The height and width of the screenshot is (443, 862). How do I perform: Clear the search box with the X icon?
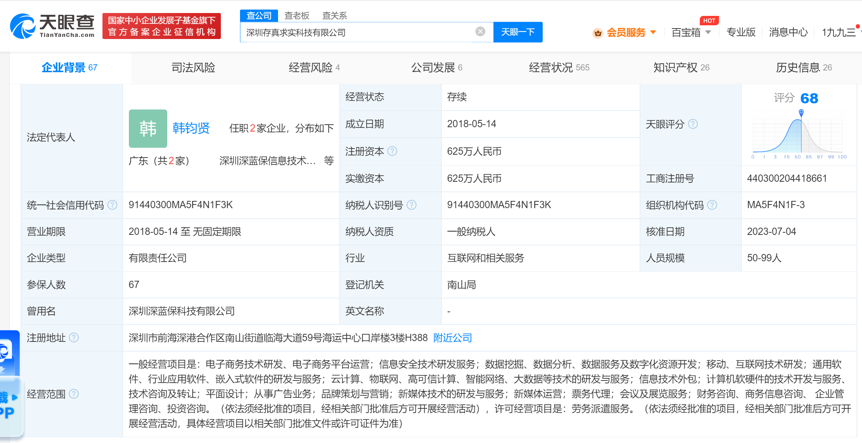click(x=480, y=32)
